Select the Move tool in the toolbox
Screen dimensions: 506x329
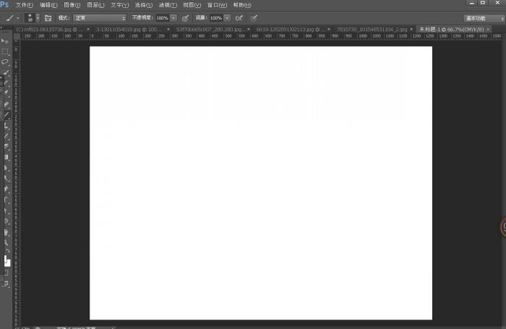[6, 42]
